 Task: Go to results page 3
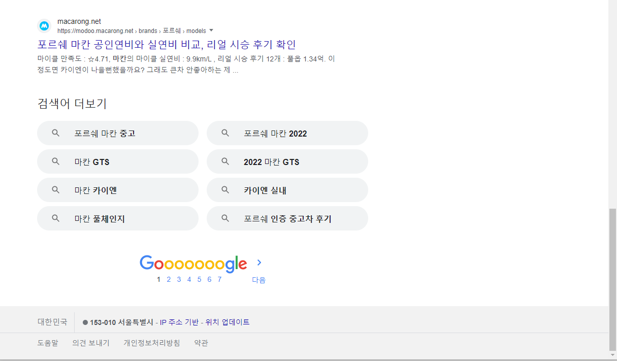coord(179,279)
